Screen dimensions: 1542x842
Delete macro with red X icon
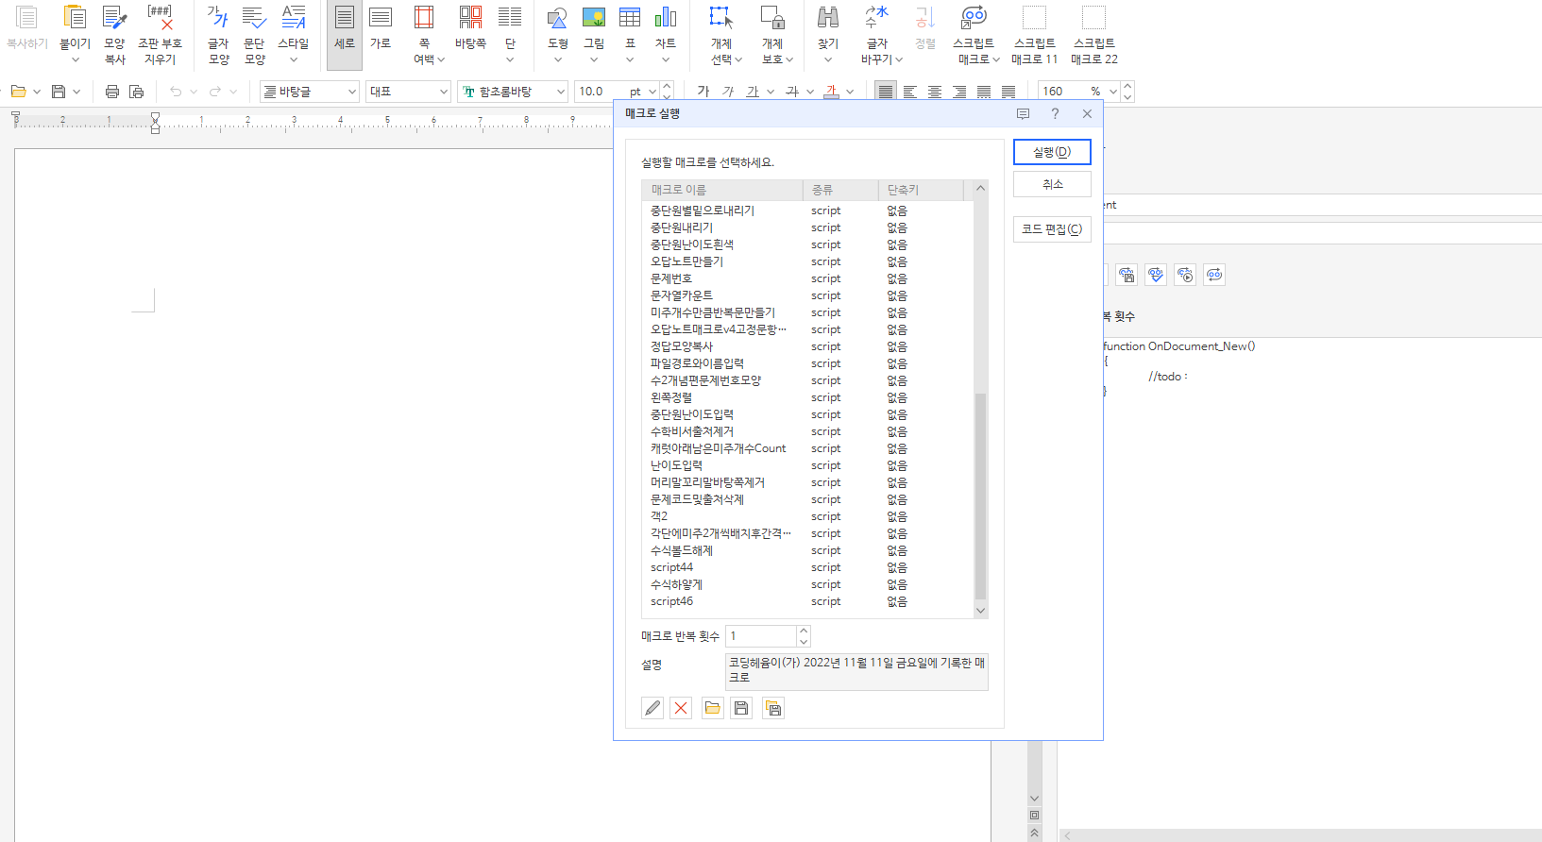point(681,708)
